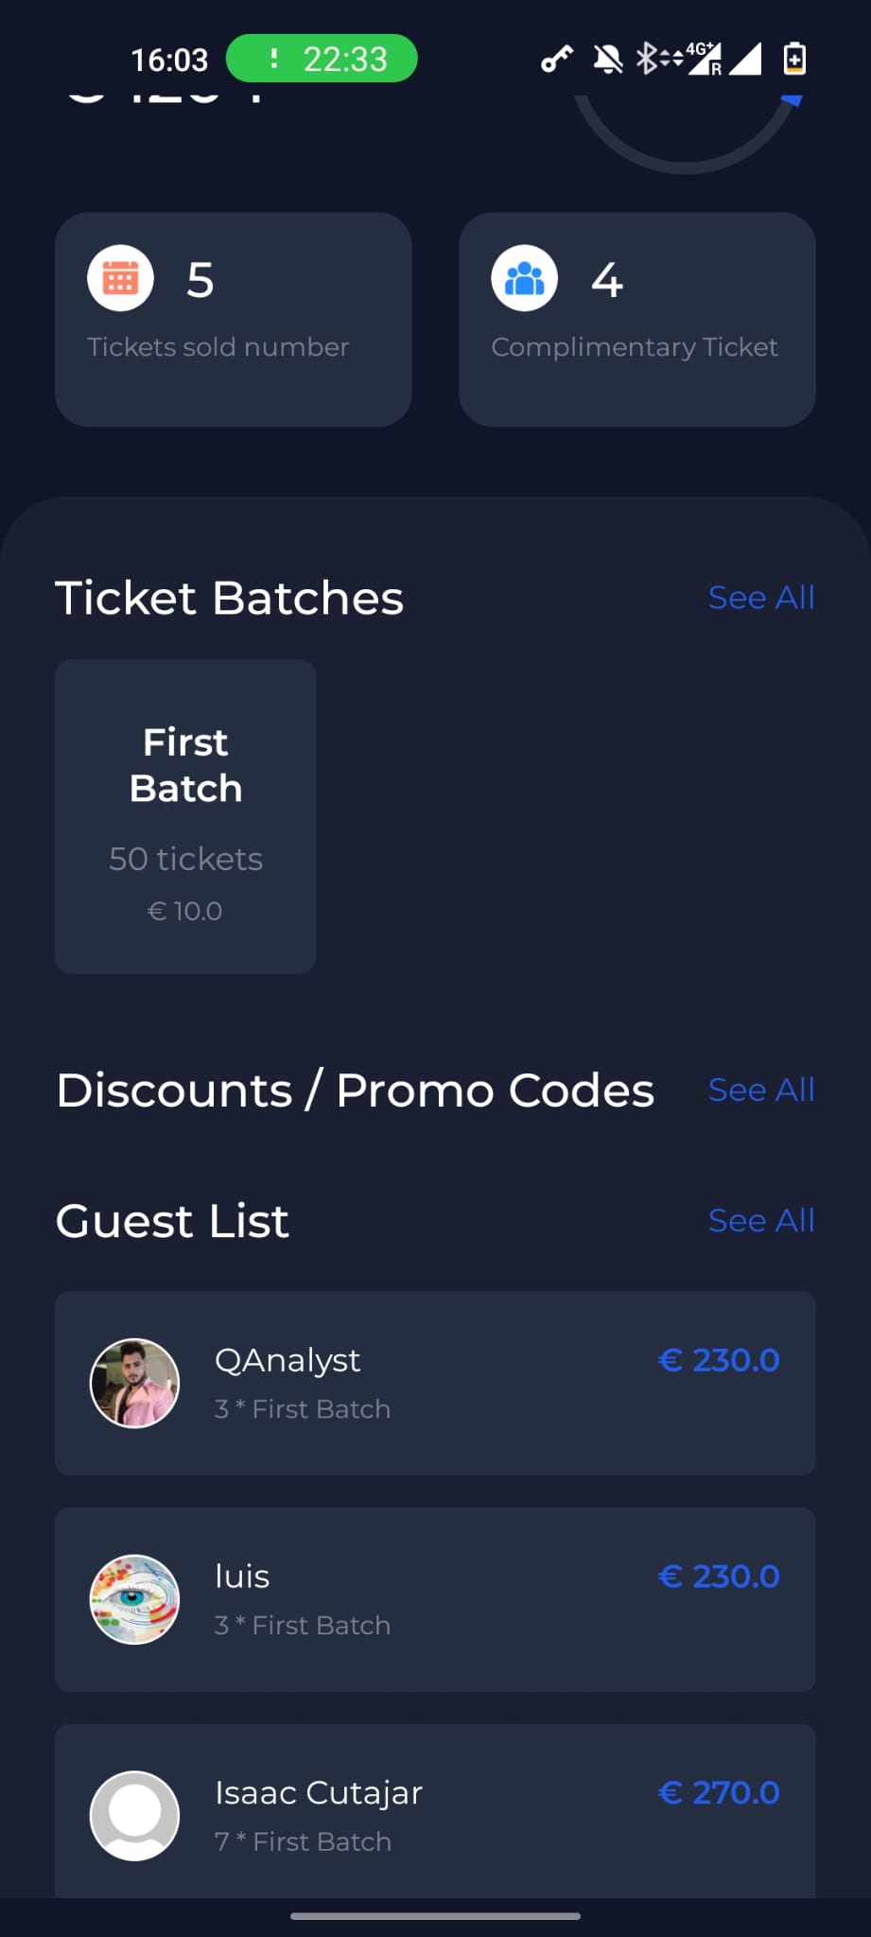
Task: Open See All for Discounts / Promo Codes
Action: coord(760,1091)
